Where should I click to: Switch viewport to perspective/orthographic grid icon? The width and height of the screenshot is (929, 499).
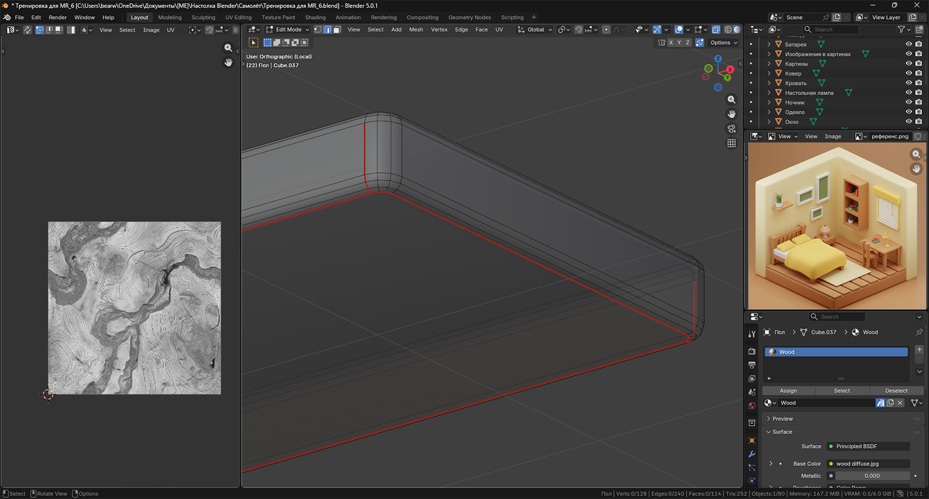(x=732, y=143)
